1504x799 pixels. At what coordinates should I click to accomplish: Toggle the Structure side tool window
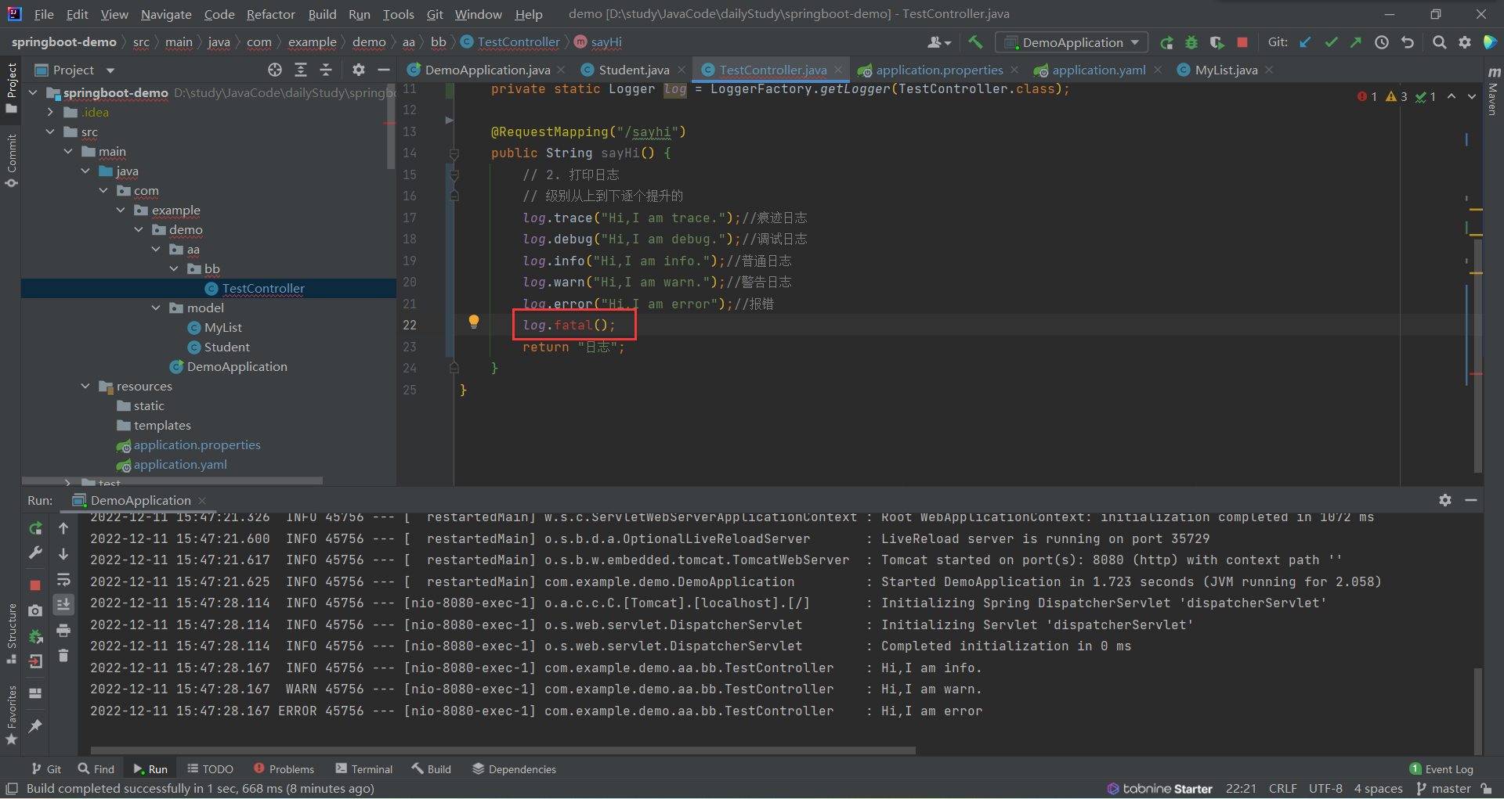(x=11, y=634)
